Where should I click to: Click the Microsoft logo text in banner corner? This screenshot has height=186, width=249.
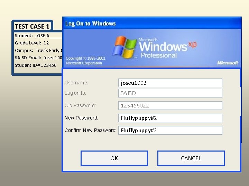click(x=228, y=63)
